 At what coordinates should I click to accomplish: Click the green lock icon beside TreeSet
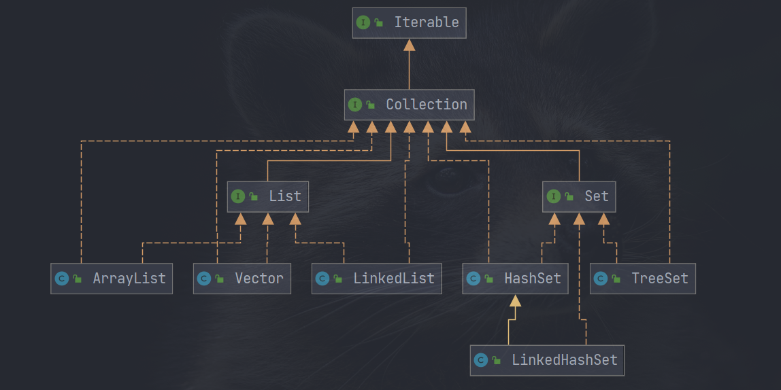click(x=616, y=279)
